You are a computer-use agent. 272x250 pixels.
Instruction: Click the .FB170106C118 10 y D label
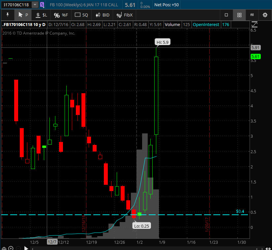pyautogui.click(x=24, y=24)
